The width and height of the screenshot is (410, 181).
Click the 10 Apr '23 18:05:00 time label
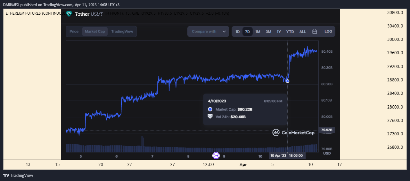point(287,156)
